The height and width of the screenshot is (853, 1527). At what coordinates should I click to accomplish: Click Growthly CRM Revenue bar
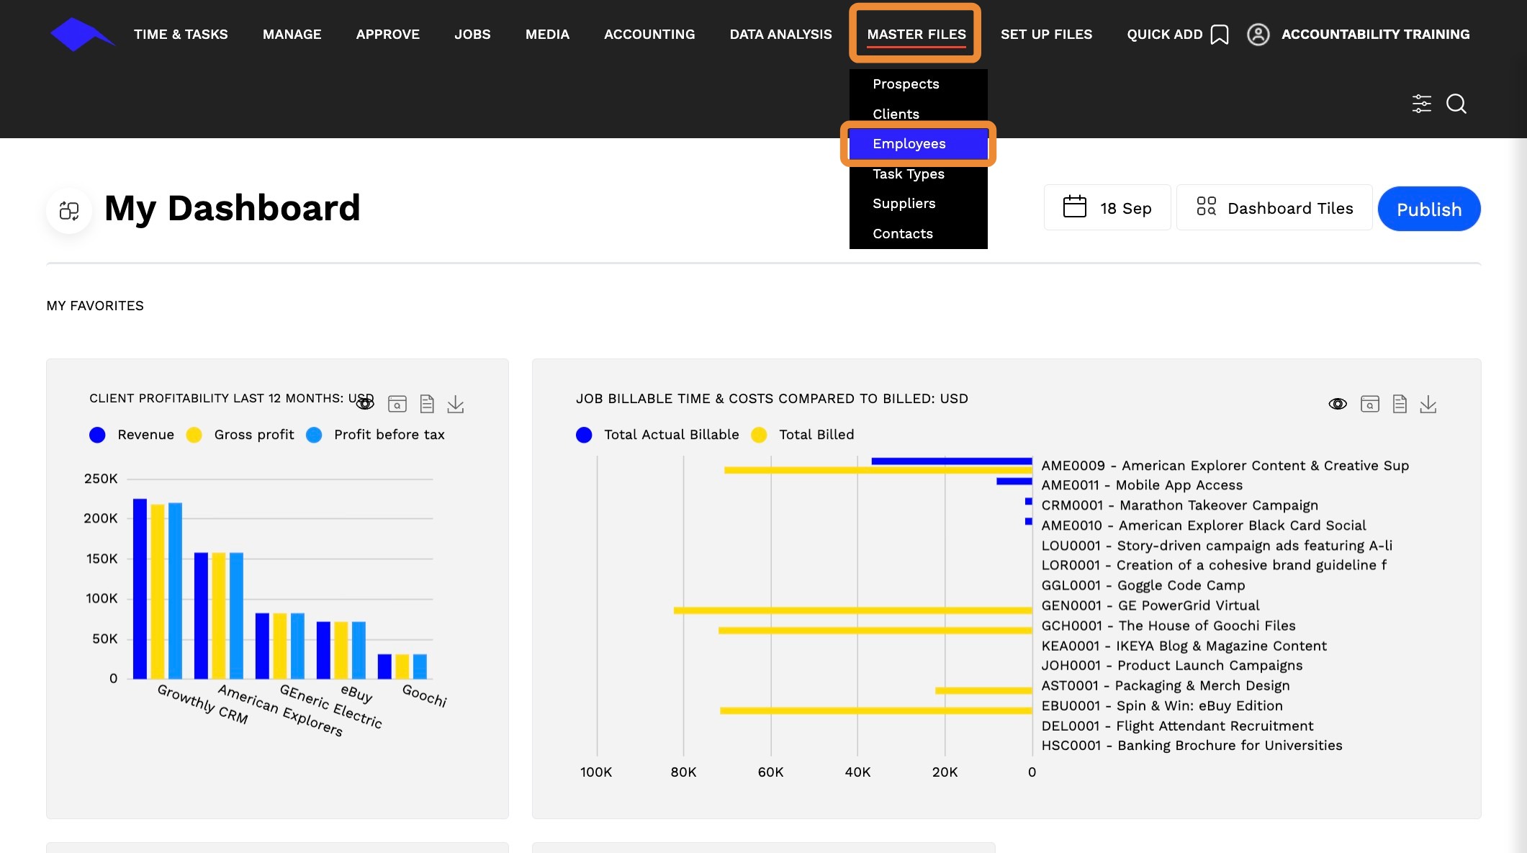[x=140, y=589]
